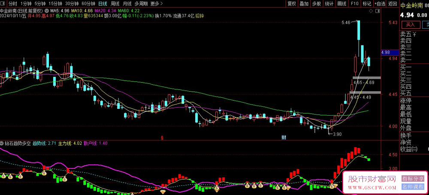Switch to the 日线 daily chart tab
This screenshot has width=429, height=195.
coord(103,3)
